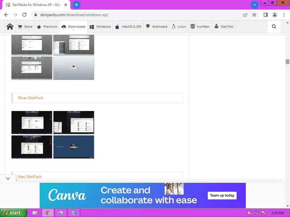Viewport: 290px width, 217px height.
Task: Open the Store menu item
Action: (x=25, y=27)
